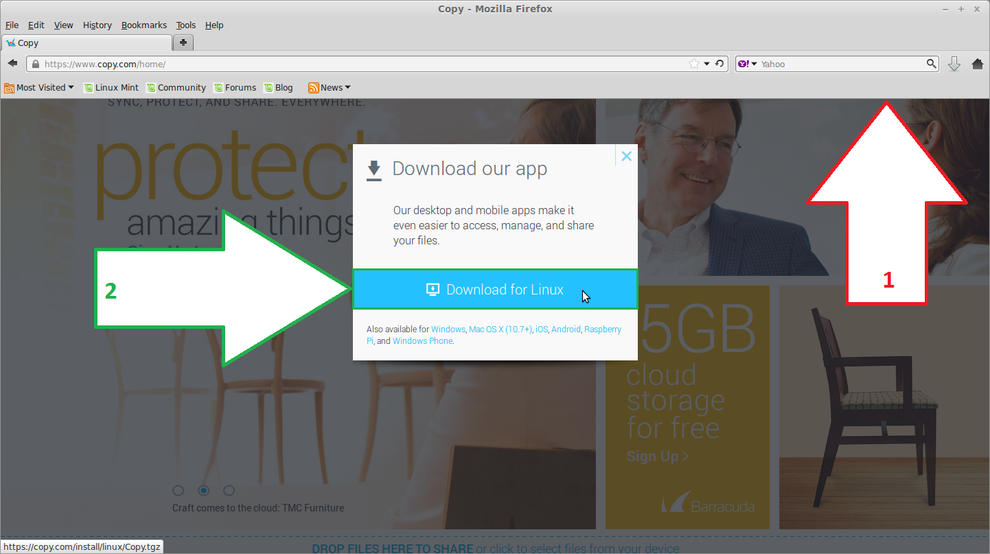Expand the News feed bookmark dropdown

click(330, 87)
